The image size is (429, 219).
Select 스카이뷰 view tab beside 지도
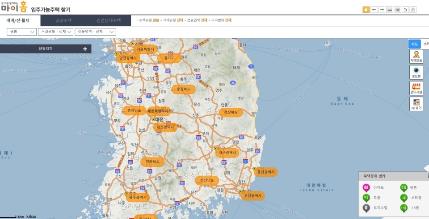[x=425, y=44]
